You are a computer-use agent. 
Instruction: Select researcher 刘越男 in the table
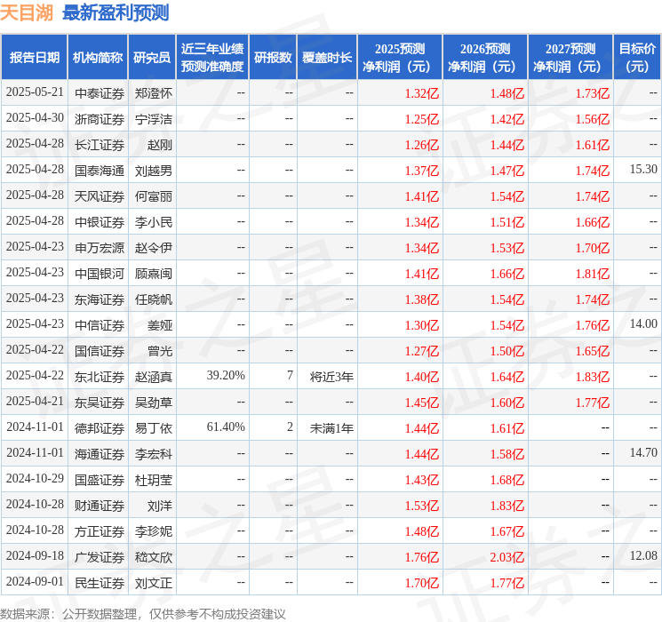(153, 171)
